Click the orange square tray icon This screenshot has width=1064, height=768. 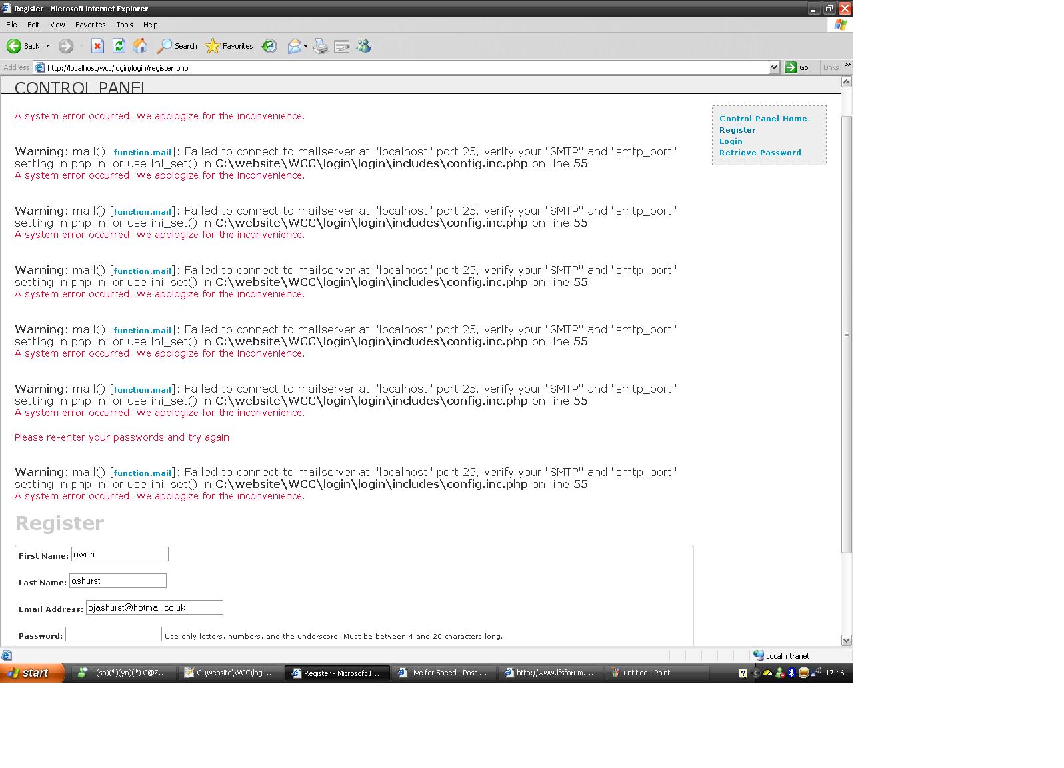pyautogui.click(x=804, y=673)
